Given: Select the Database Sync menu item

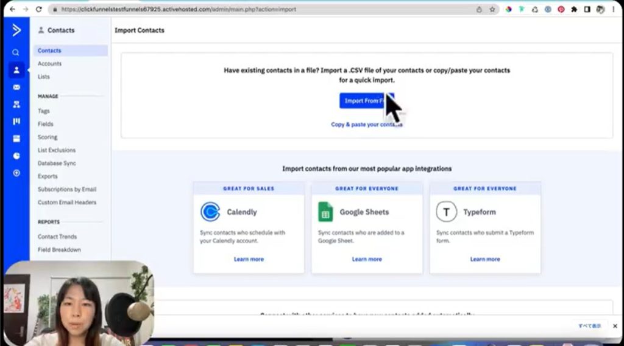Looking at the screenshot, I should tap(57, 164).
